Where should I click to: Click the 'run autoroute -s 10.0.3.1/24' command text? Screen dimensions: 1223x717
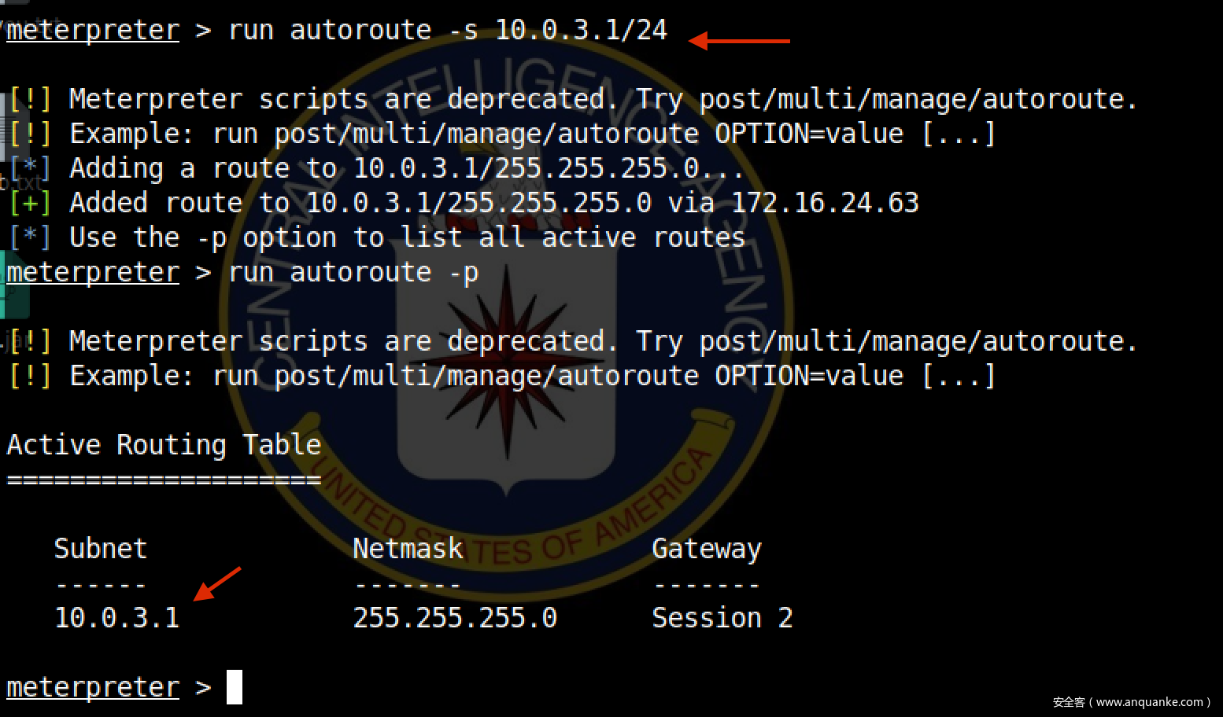(447, 30)
